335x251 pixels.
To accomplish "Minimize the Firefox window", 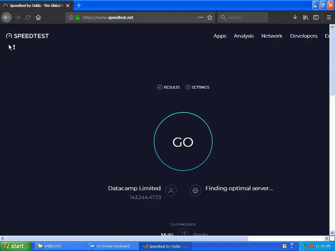I will click(x=316, y=5).
